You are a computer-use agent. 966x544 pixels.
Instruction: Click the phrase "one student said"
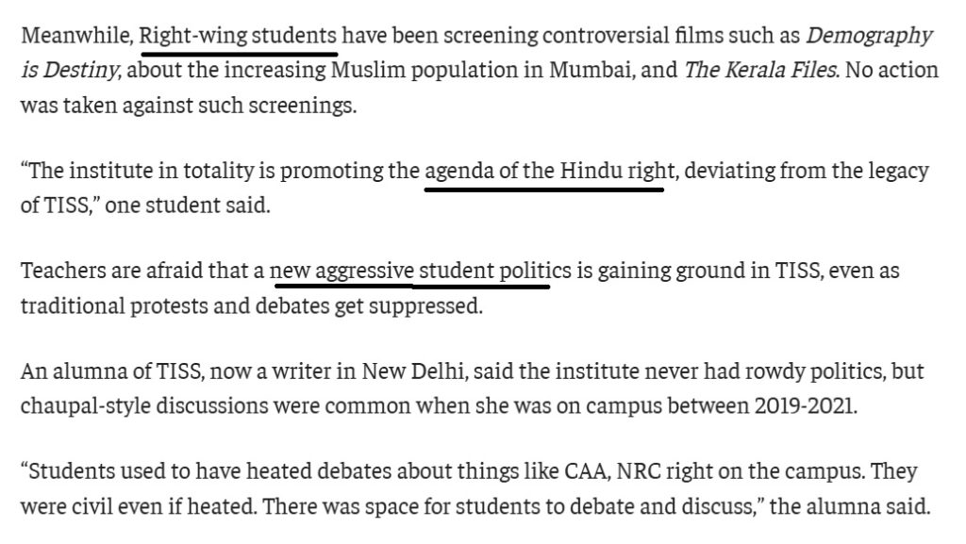coord(187,206)
